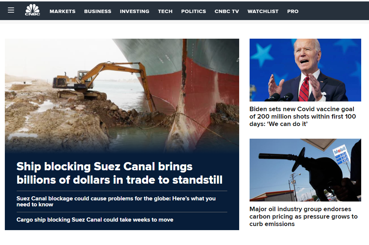Open the Suez Canal blockage problems story

[116, 202]
